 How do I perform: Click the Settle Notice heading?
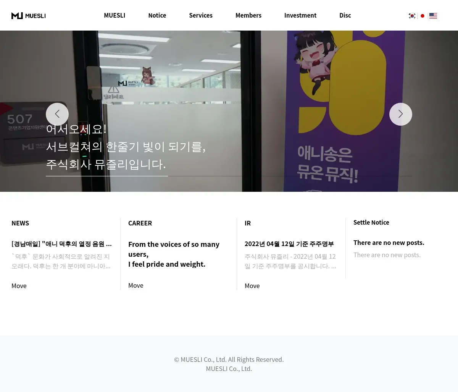371,222
